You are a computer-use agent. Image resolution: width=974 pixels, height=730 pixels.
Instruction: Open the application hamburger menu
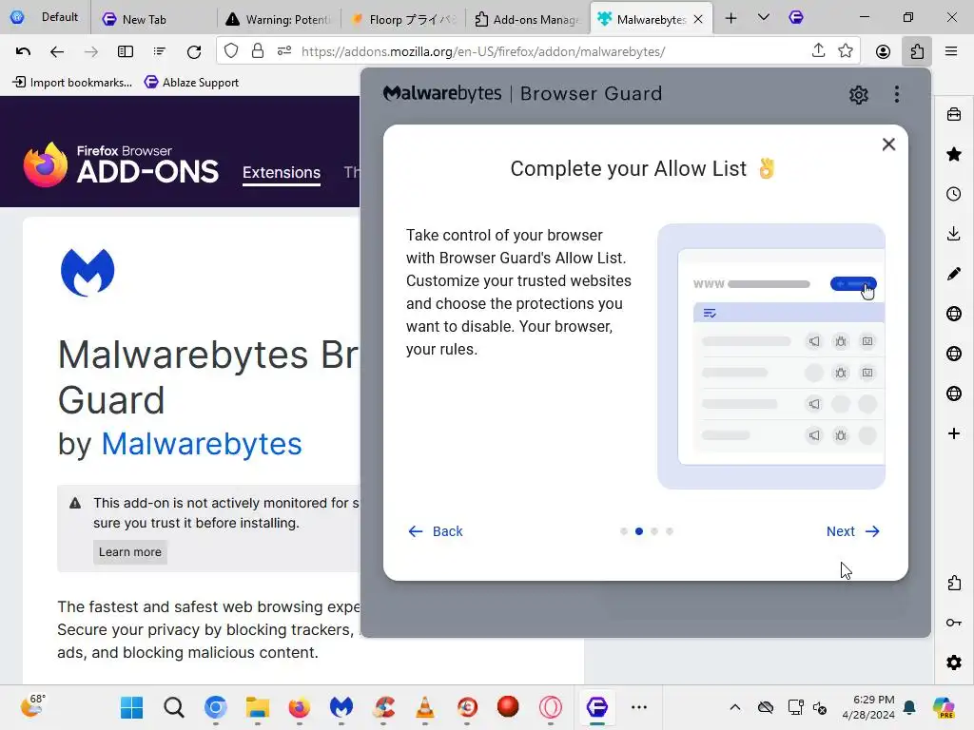point(951,51)
